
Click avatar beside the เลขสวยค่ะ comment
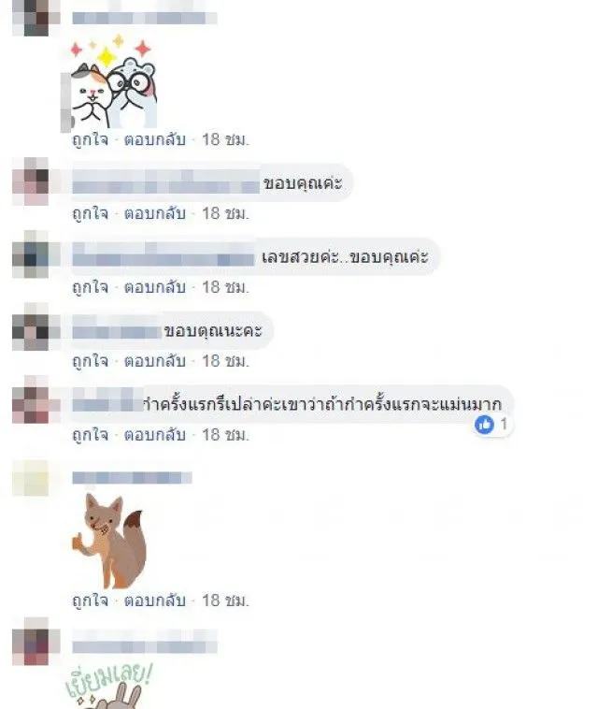click(x=30, y=254)
